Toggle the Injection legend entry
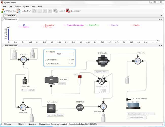This screenshot has width=165, height=127. pyautogui.click(x=24, y=27)
